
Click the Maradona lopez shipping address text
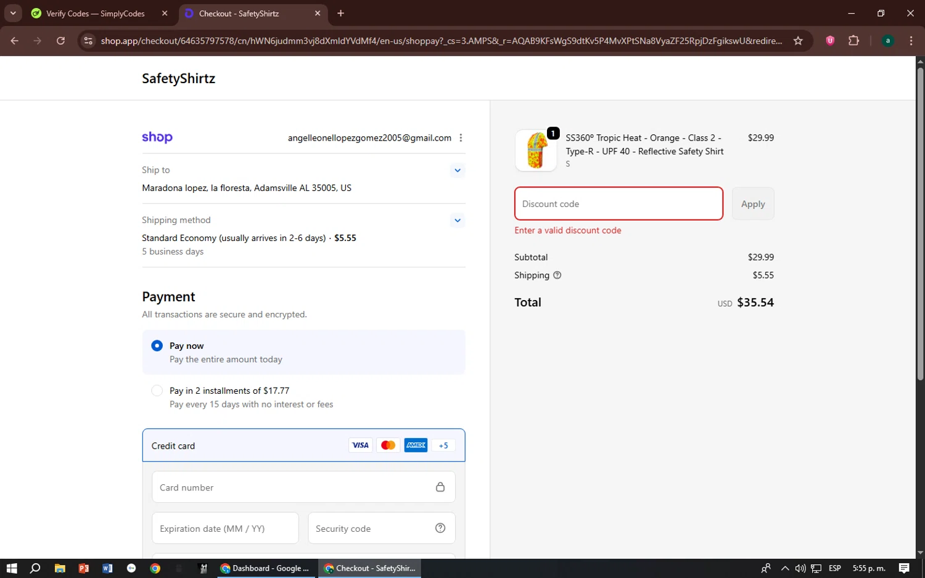pos(247,188)
